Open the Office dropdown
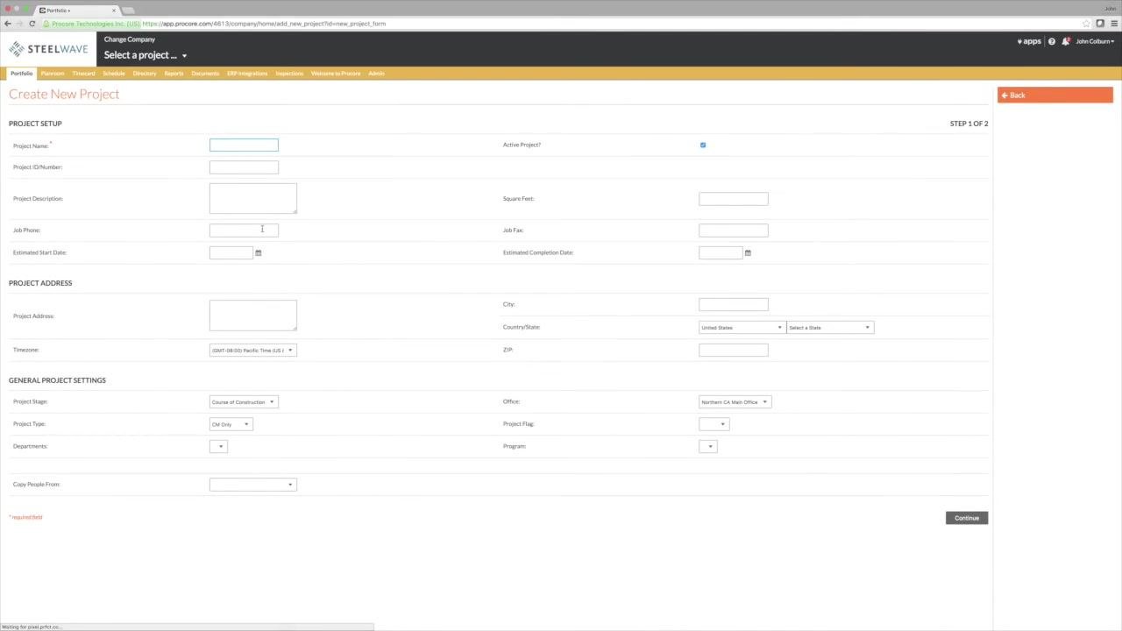Screen dimensions: 1122x631 735,402
